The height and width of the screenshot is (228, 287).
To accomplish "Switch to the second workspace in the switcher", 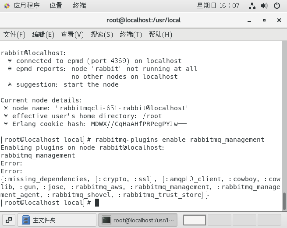I will (219, 220).
